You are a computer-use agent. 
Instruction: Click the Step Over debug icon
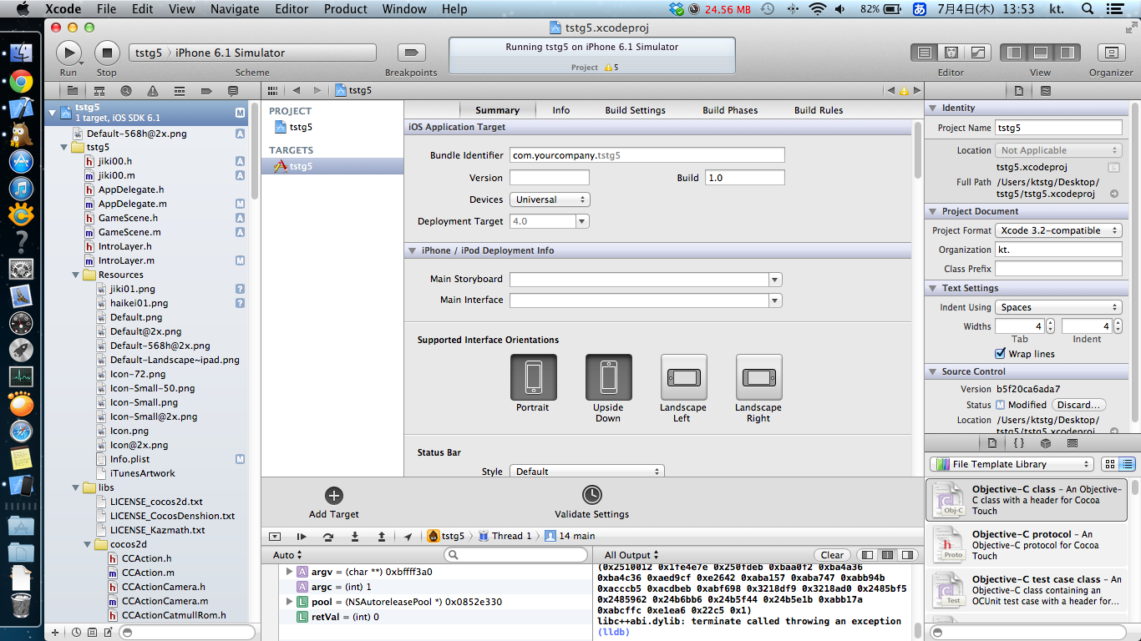pos(328,537)
